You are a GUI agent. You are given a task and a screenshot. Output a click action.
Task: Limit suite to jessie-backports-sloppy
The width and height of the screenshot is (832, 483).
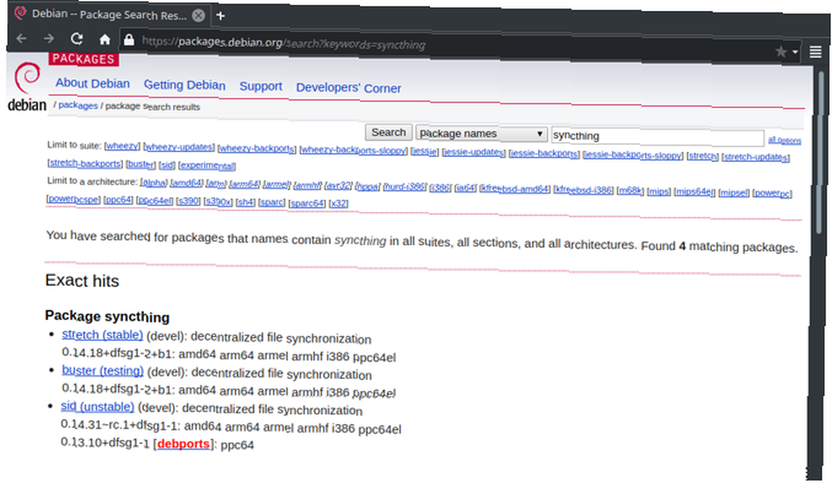point(632,155)
